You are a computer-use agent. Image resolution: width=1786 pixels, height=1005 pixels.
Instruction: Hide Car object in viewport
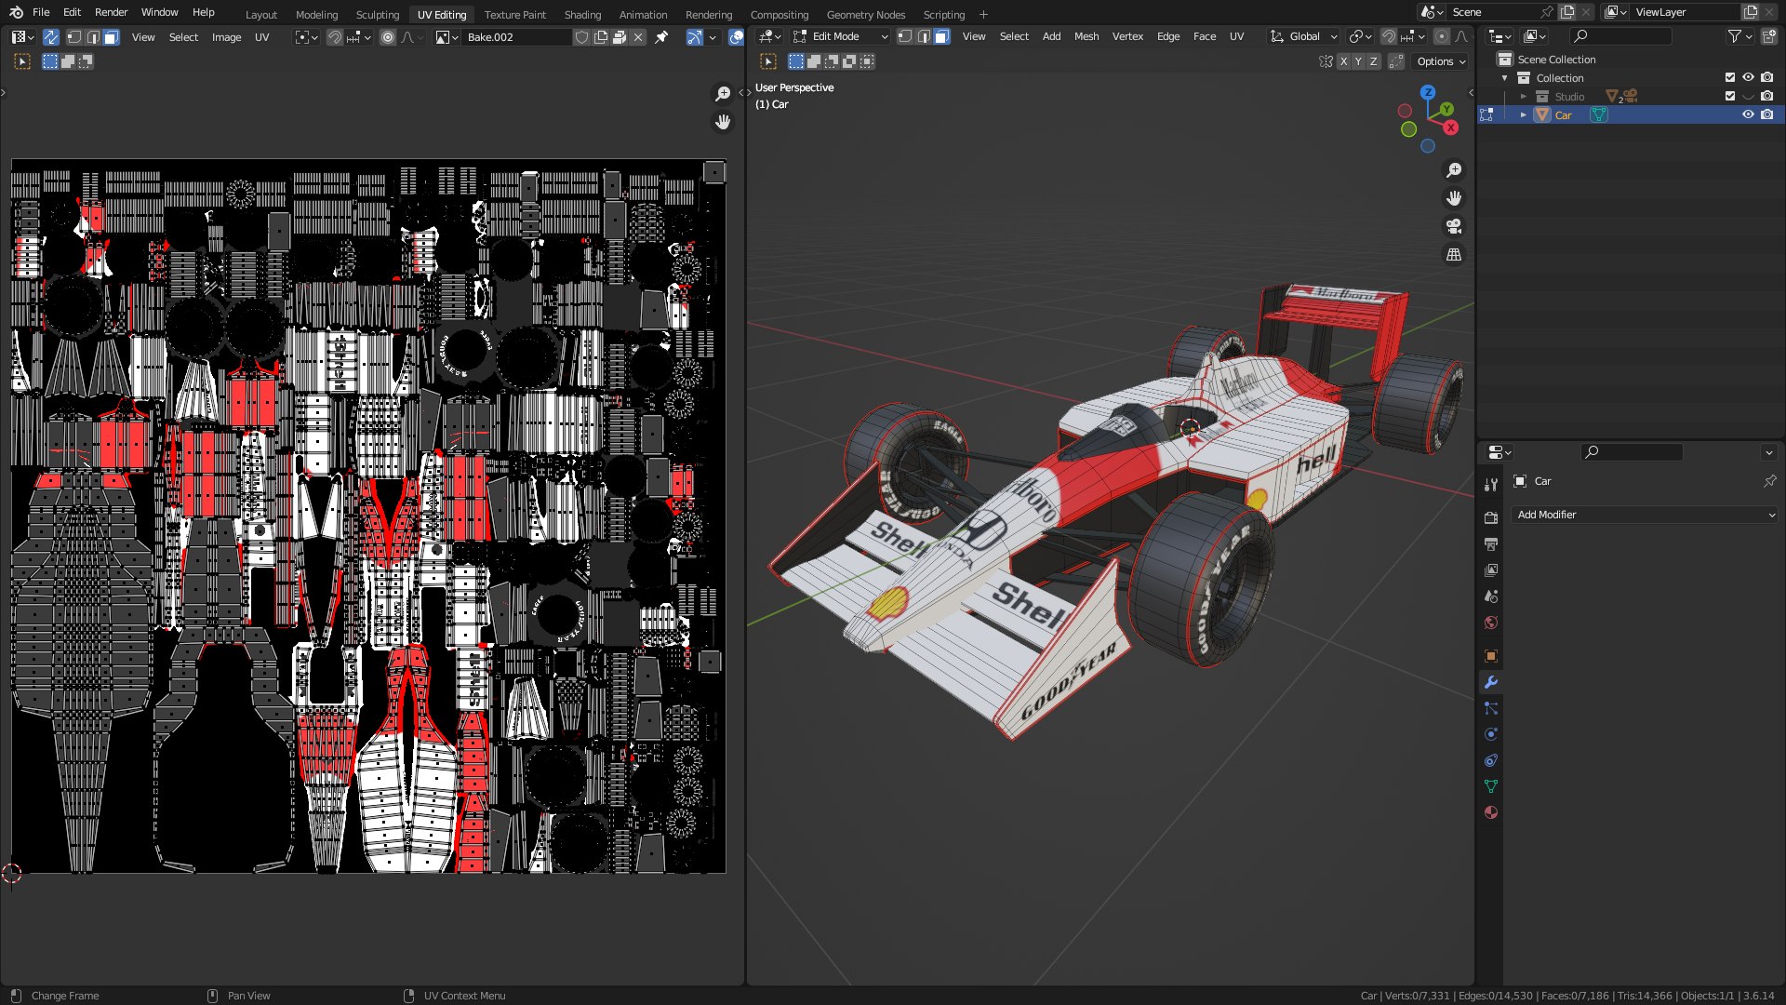1748,114
